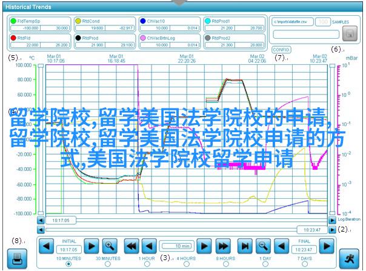Click RtdProd1 value 21.200
This screenshot has width=366, height=271.
point(220,28)
